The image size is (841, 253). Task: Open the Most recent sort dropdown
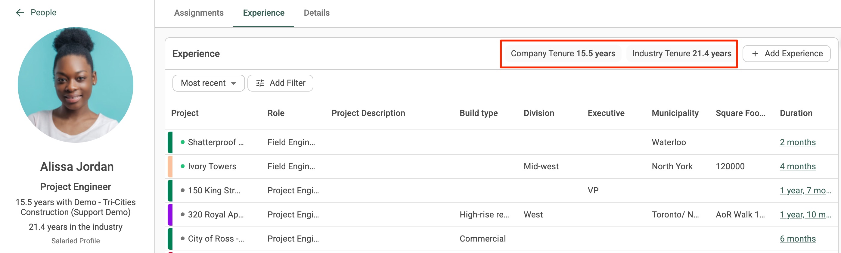click(208, 83)
